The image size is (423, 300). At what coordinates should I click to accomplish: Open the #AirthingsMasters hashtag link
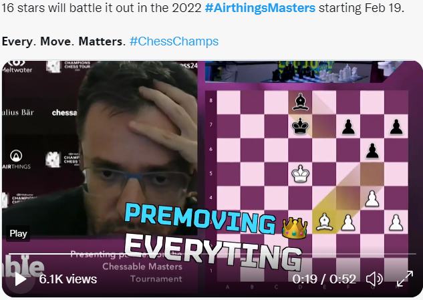click(260, 8)
